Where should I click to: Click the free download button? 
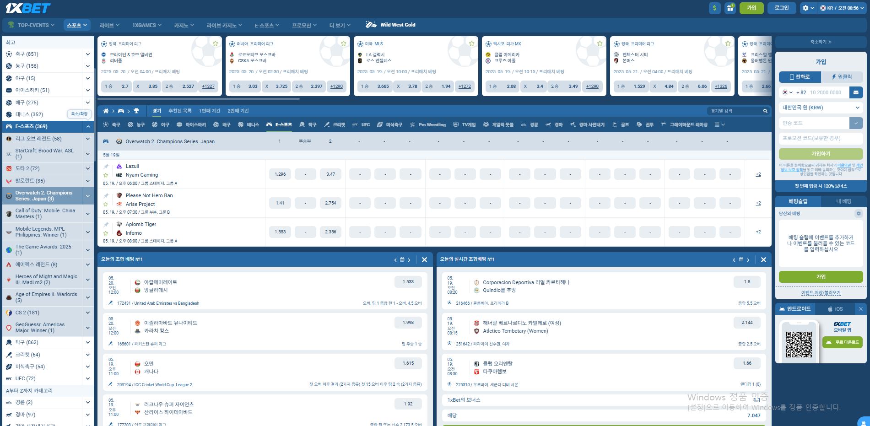[x=842, y=342]
